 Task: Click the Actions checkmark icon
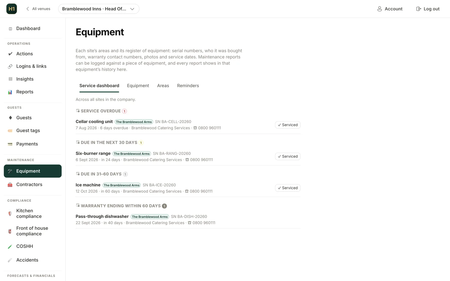click(x=10, y=54)
